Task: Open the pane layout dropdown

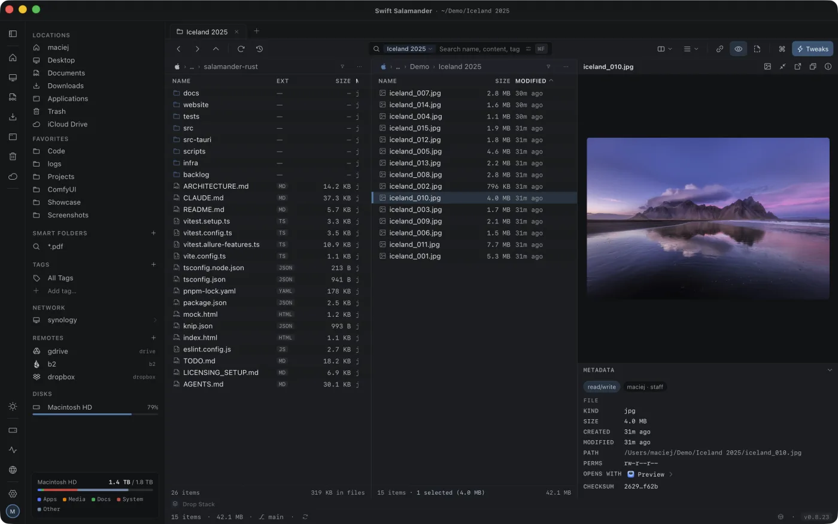Action: pyautogui.click(x=664, y=49)
